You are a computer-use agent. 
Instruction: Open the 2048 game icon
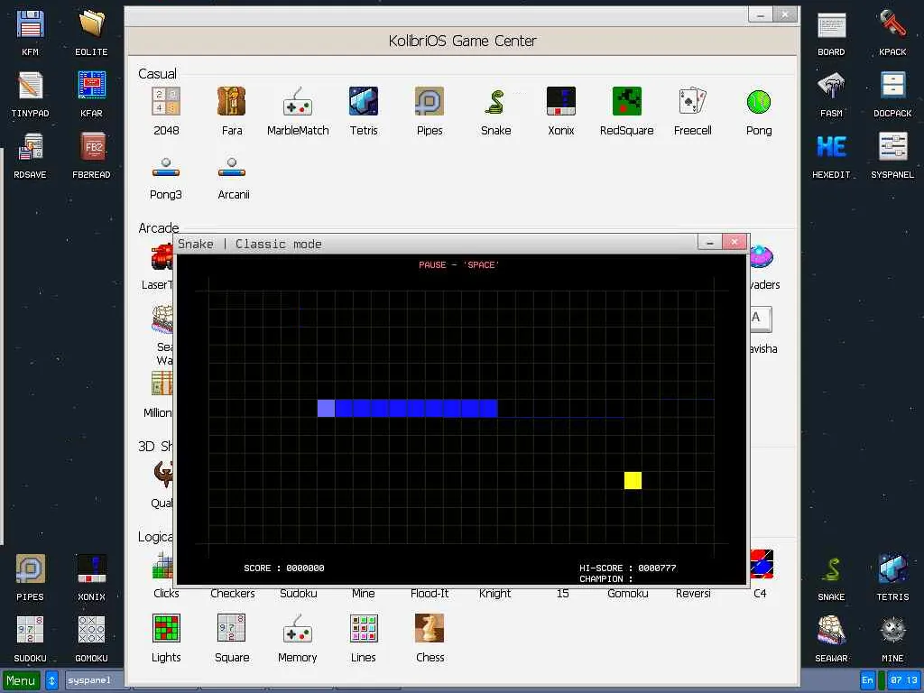(x=166, y=101)
